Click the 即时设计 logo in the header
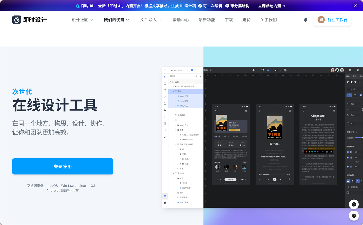 pos(29,20)
